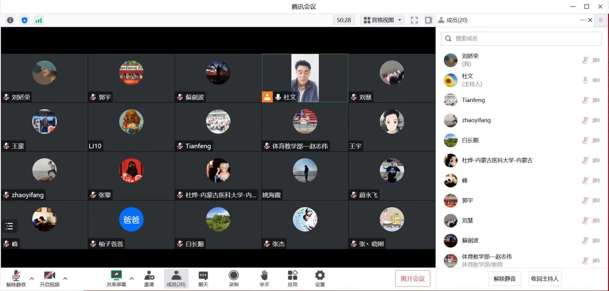This screenshot has width=609, height=291.
Task: Open the meeting info icon
Action: 10,20
